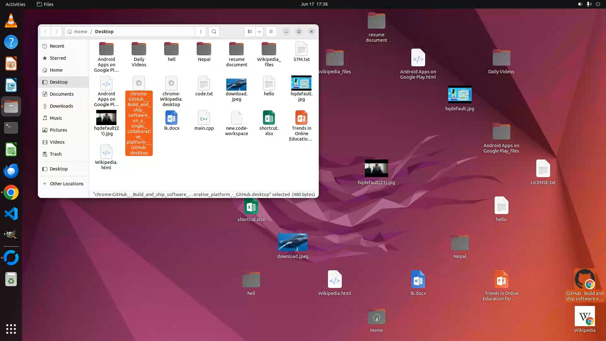
Task: Select the lk.docx file in Files window
Action: 171,118
